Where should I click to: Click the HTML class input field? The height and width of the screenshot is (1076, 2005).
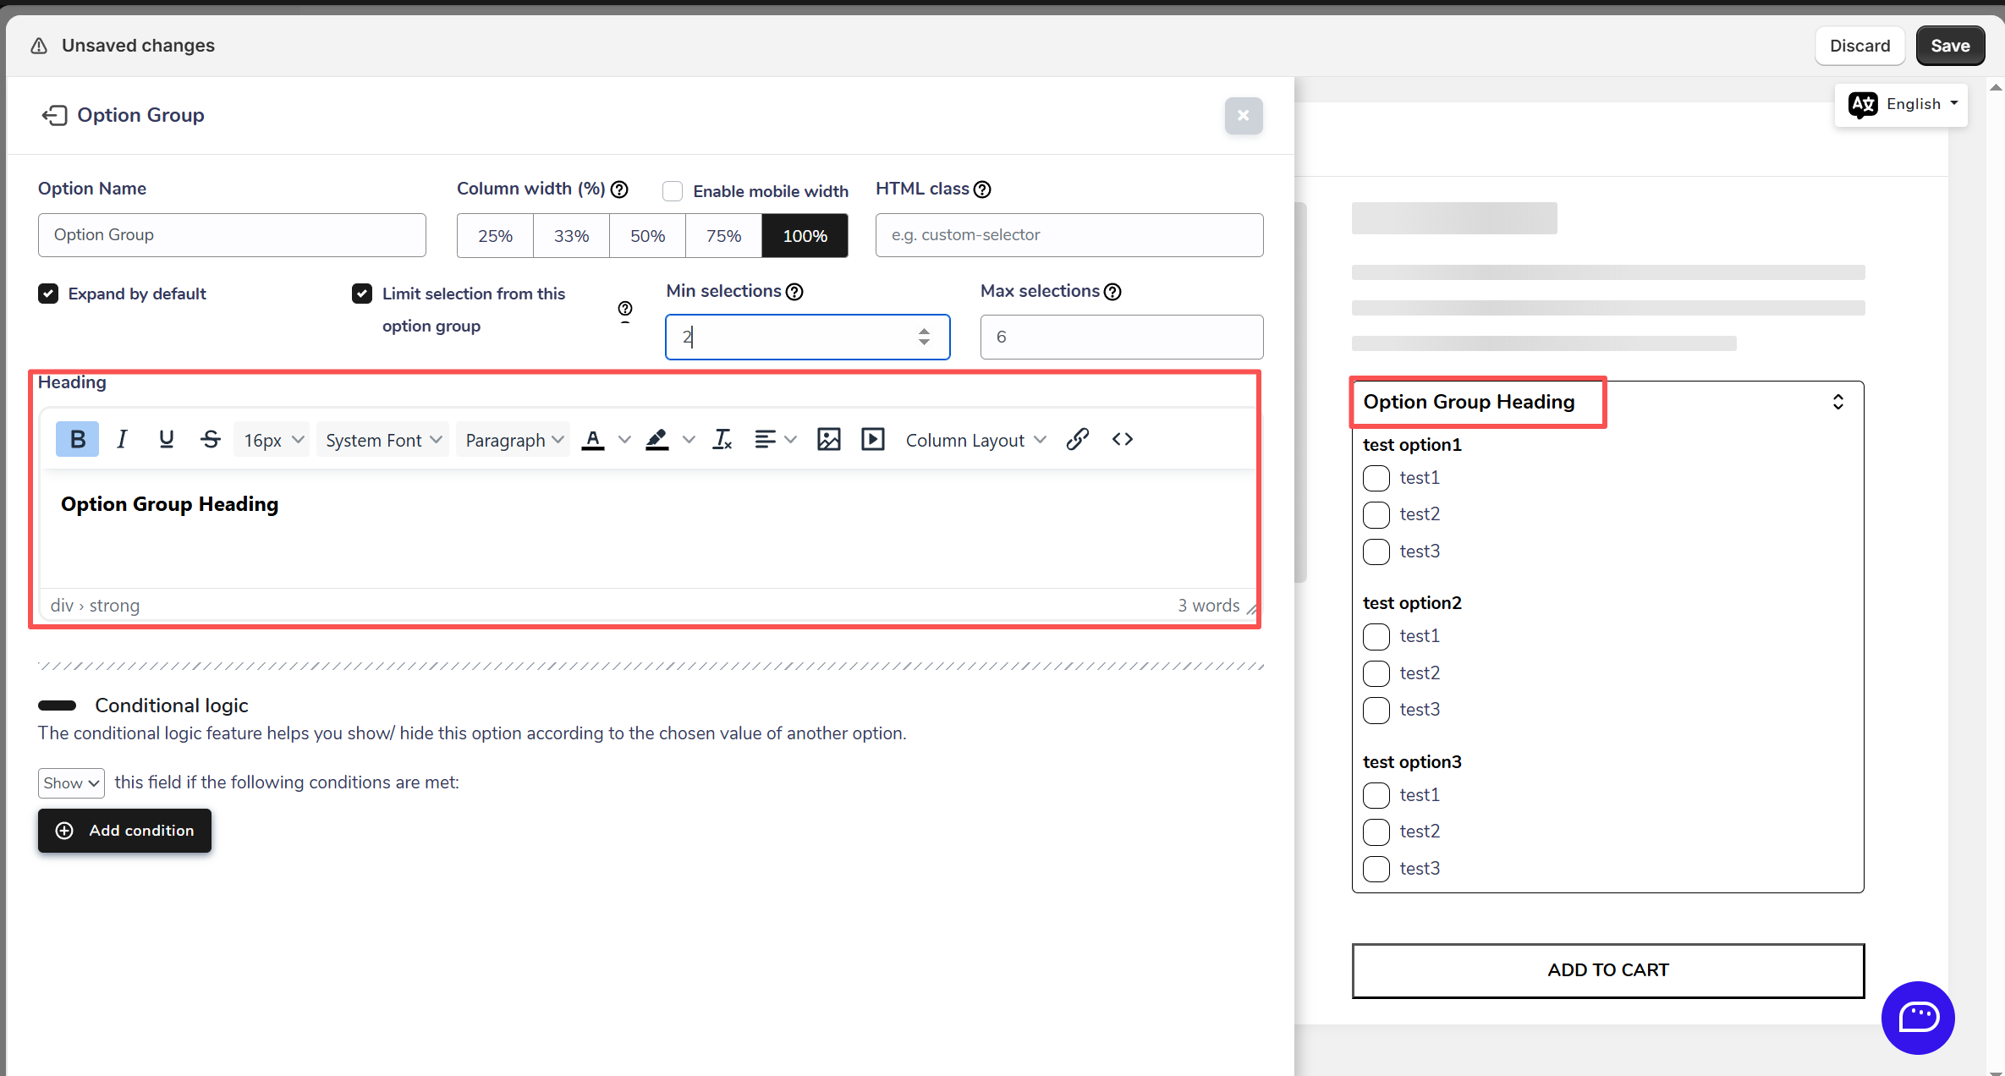(x=1068, y=235)
